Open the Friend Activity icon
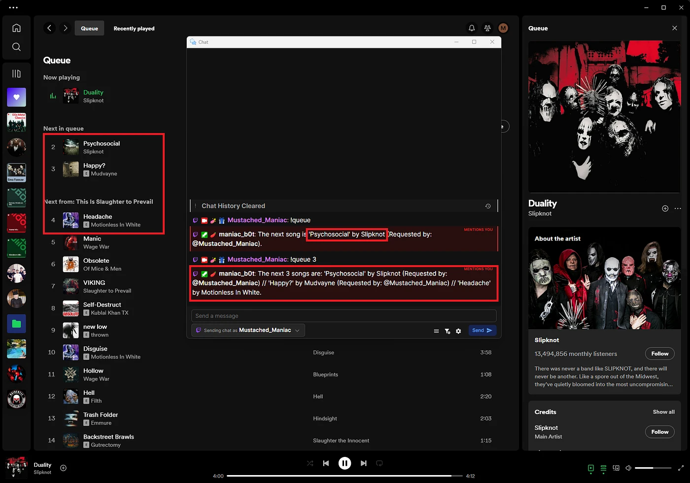Screen dimensions: 690x483 (x=487, y=28)
